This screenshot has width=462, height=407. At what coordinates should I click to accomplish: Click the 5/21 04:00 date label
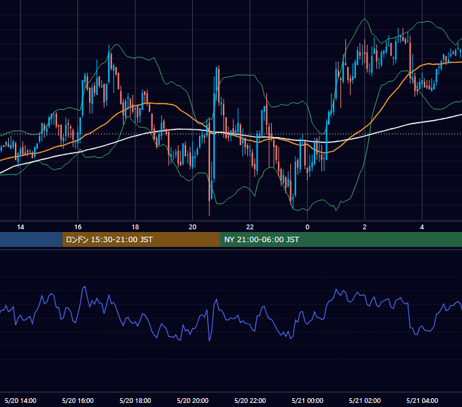pyautogui.click(x=422, y=400)
